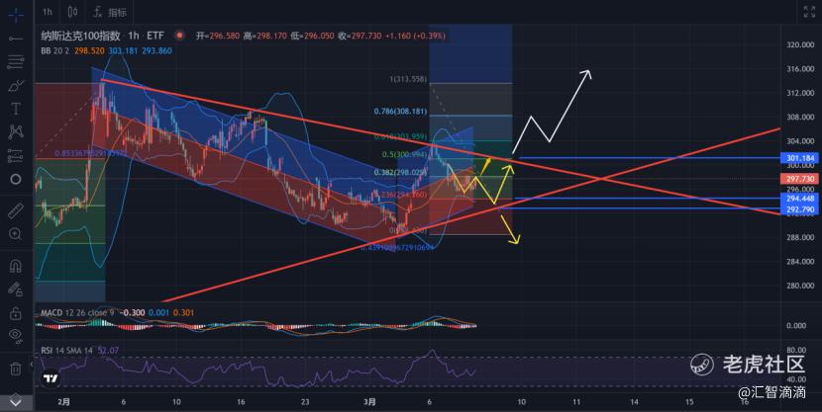Open the 1h time interval selector

(48, 12)
